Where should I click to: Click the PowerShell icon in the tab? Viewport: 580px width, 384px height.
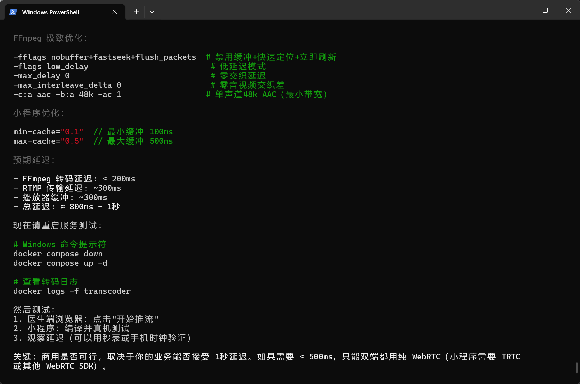click(x=13, y=12)
